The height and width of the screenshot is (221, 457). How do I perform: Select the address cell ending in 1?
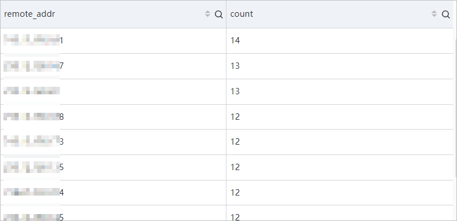coord(34,40)
